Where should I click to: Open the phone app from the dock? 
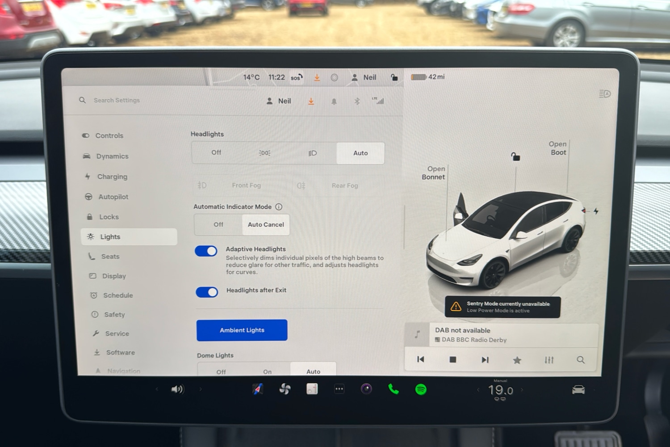point(394,389)
